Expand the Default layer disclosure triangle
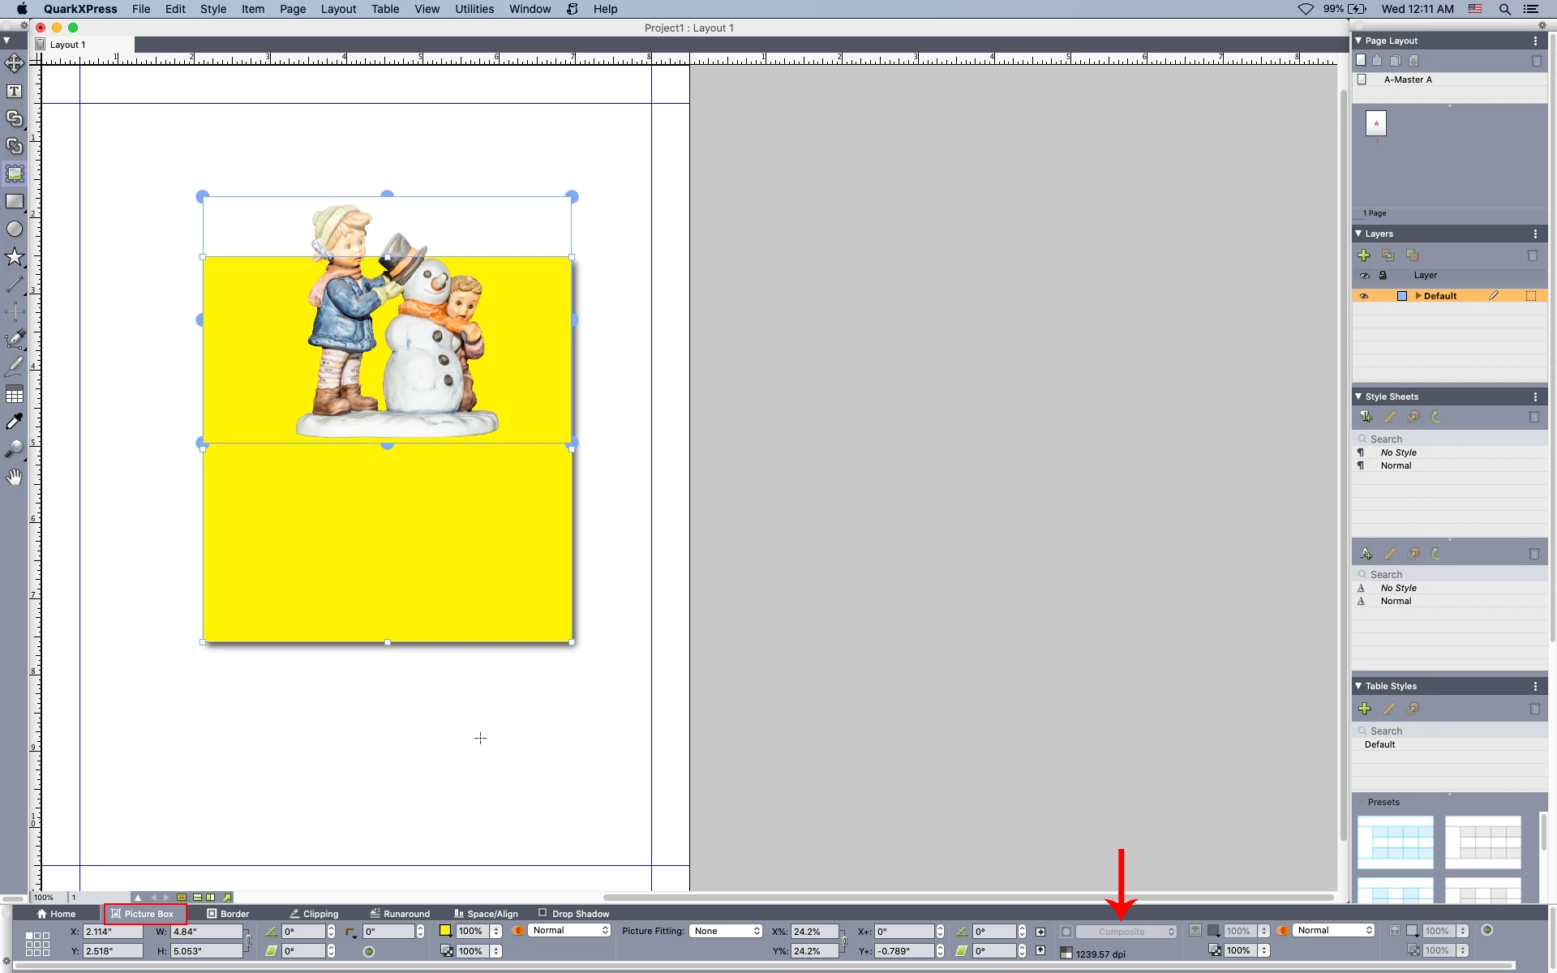Viewport: 1557px width, 973px height. [x=1418, y=296]
